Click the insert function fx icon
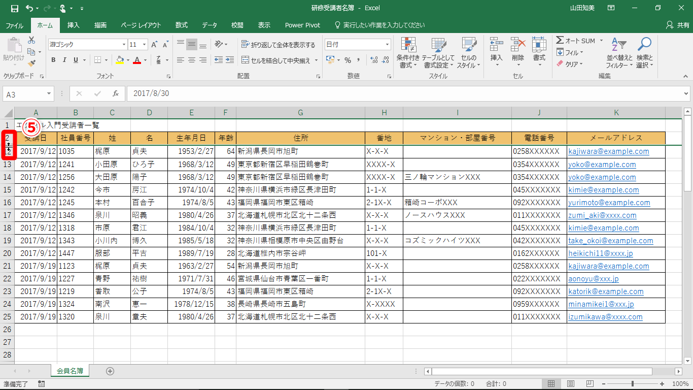Screen dimensions: 693x390 (116, 93)
